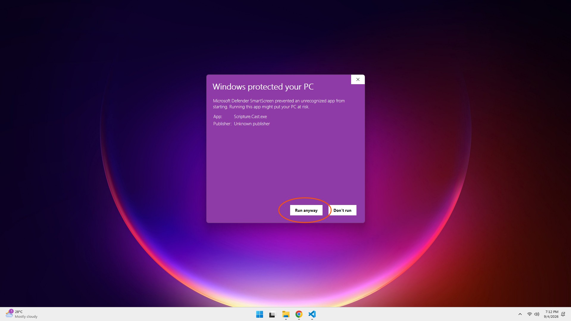Open File Explorer from taskbar
Screen dimensions: 571x321
pos(286,314)
